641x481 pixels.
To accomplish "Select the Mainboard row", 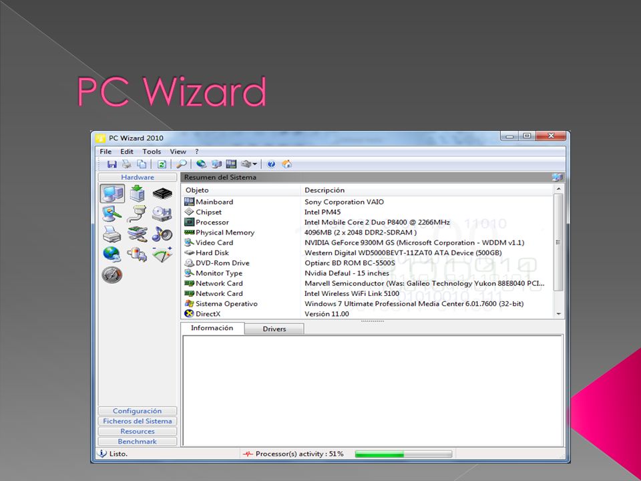I will [x=367, y=202].
